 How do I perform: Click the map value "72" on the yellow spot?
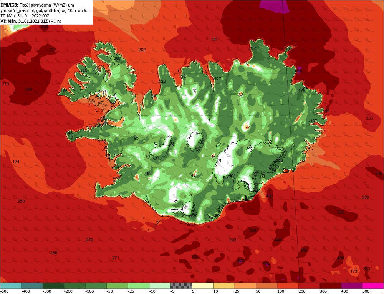pyautogui.click(x=247, y=127)
